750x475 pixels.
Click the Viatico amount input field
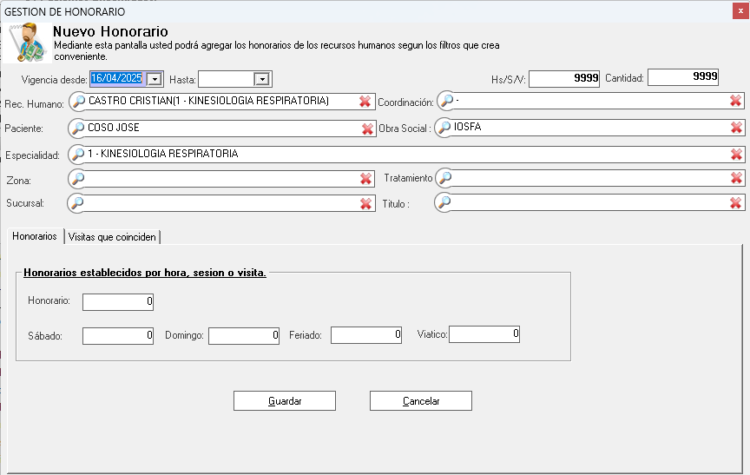coord(484,333)
